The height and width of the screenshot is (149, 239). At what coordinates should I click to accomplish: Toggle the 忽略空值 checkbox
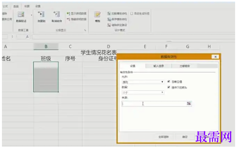pyautogui.click(x=169, y=82)
